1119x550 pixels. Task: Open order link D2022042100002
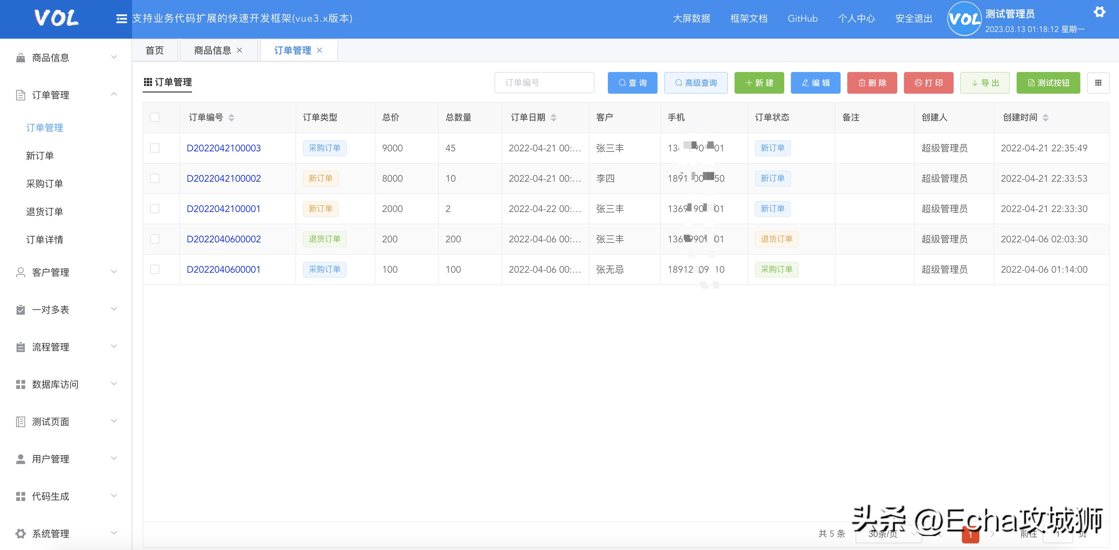[x=224, y=178]
